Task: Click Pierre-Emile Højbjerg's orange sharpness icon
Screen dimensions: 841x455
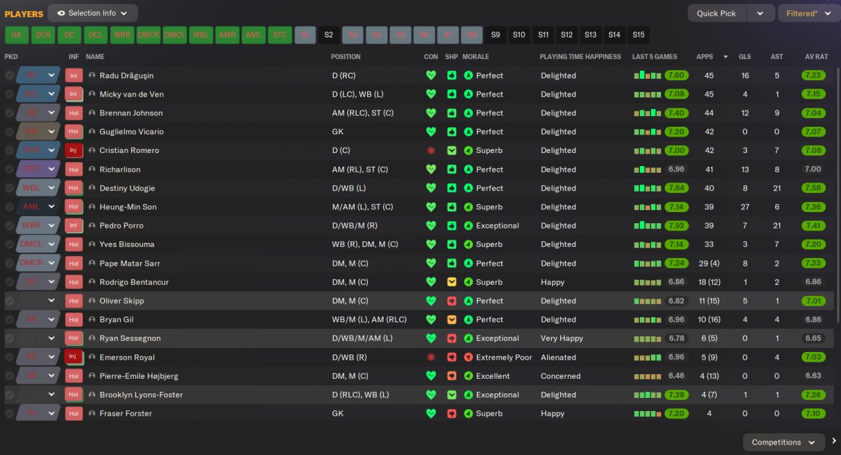Action: 451,376
